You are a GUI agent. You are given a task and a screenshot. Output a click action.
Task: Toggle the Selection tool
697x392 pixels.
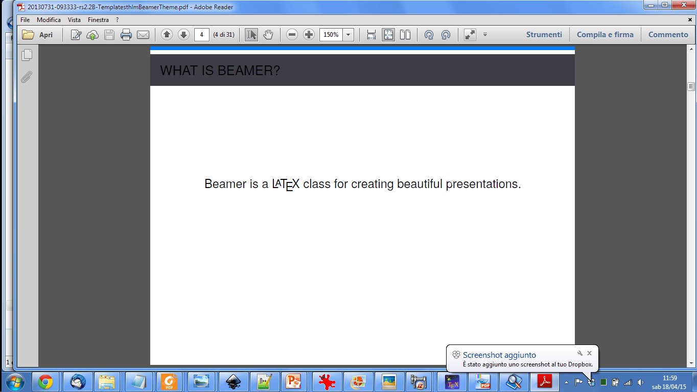[x=251, y=34]
